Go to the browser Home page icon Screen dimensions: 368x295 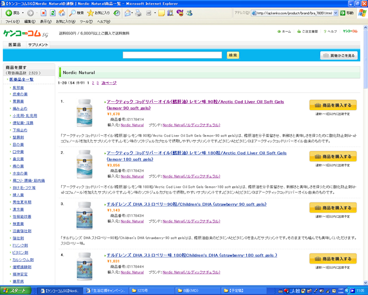pyautogui.click(x=61, y=13)
